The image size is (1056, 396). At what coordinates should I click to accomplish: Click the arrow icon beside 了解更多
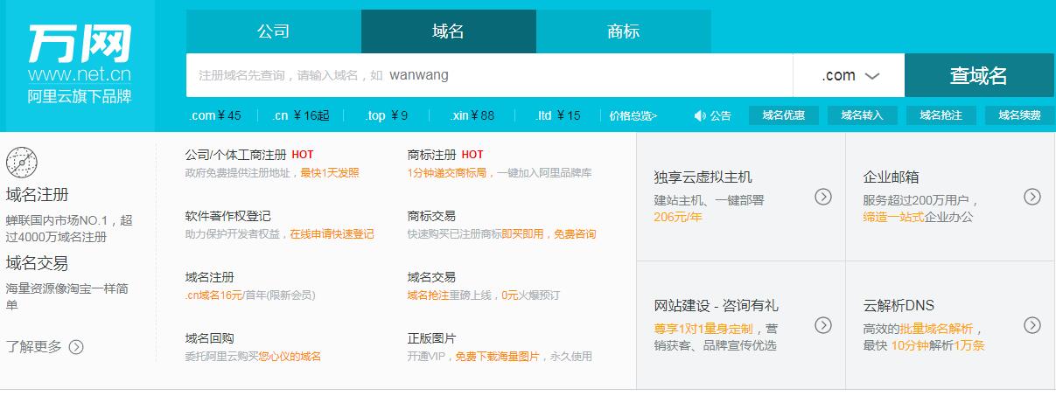coord(76,347)
